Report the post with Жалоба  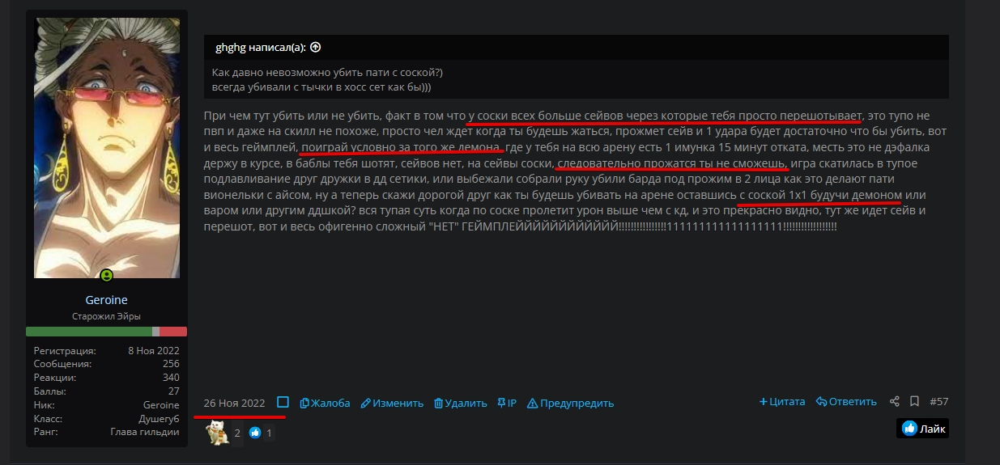[x=325, y=403]
